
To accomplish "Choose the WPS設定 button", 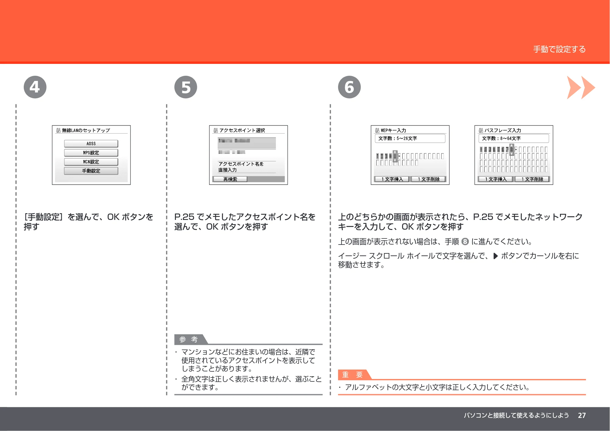I will (x=91, y=153).
